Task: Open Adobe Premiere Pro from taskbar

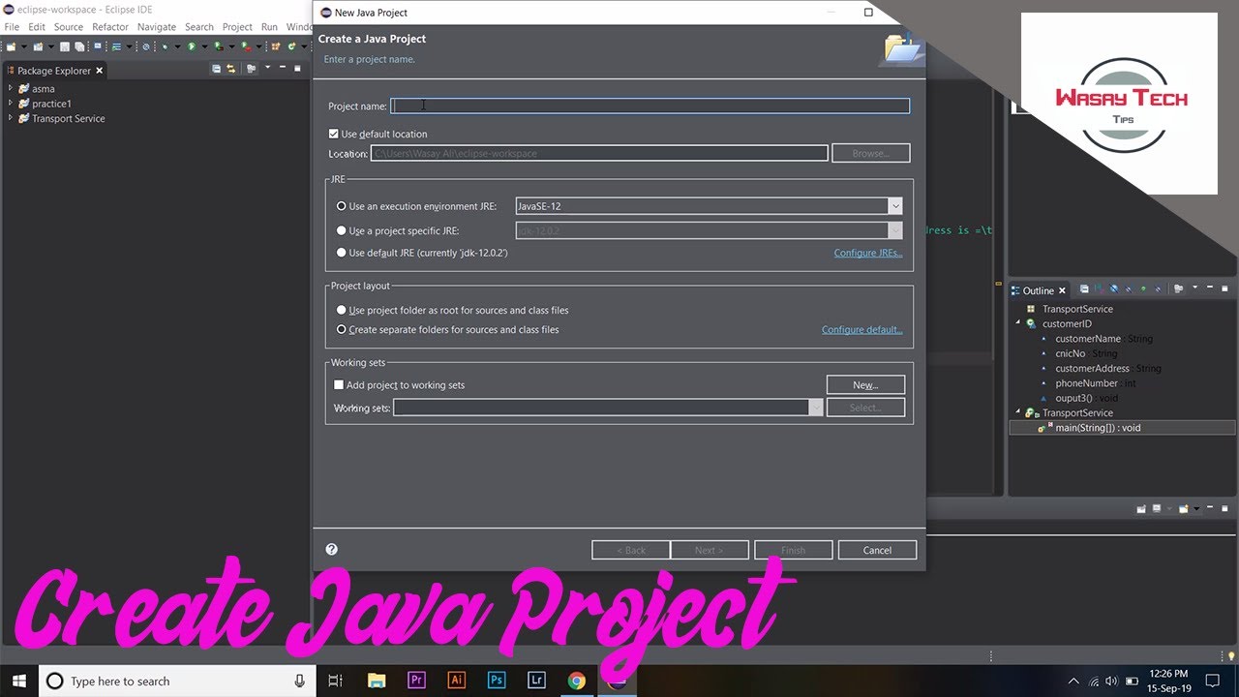Action: tap(416, 681)
